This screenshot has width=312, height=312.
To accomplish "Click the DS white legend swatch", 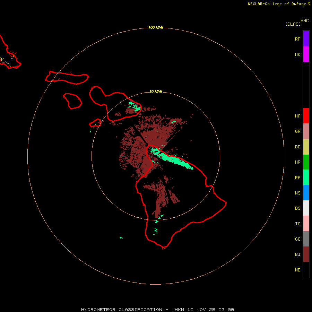I will tap(306, 208).
